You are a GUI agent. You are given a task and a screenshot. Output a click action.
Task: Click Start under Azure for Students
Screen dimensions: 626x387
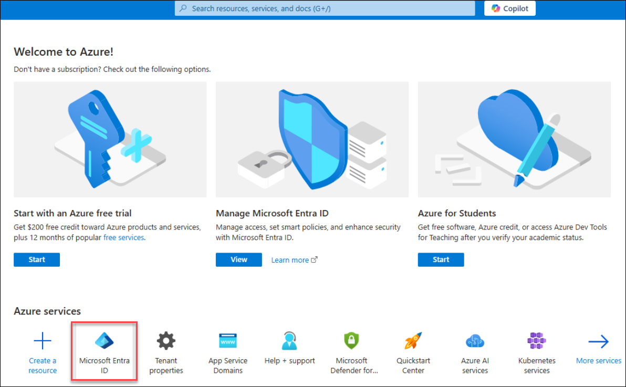(x=441, y=259)
